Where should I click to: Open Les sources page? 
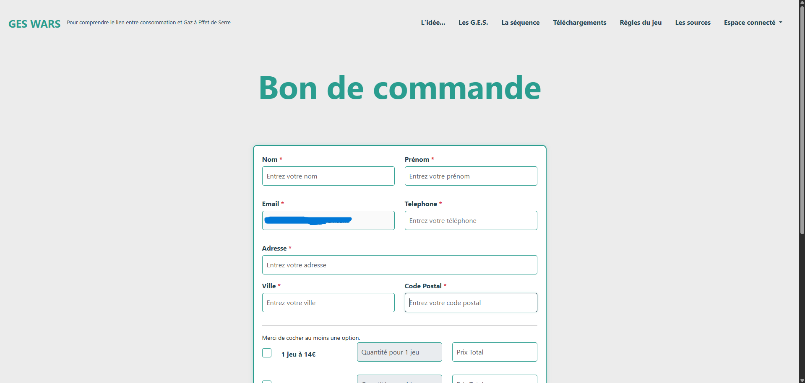[693, 23]
